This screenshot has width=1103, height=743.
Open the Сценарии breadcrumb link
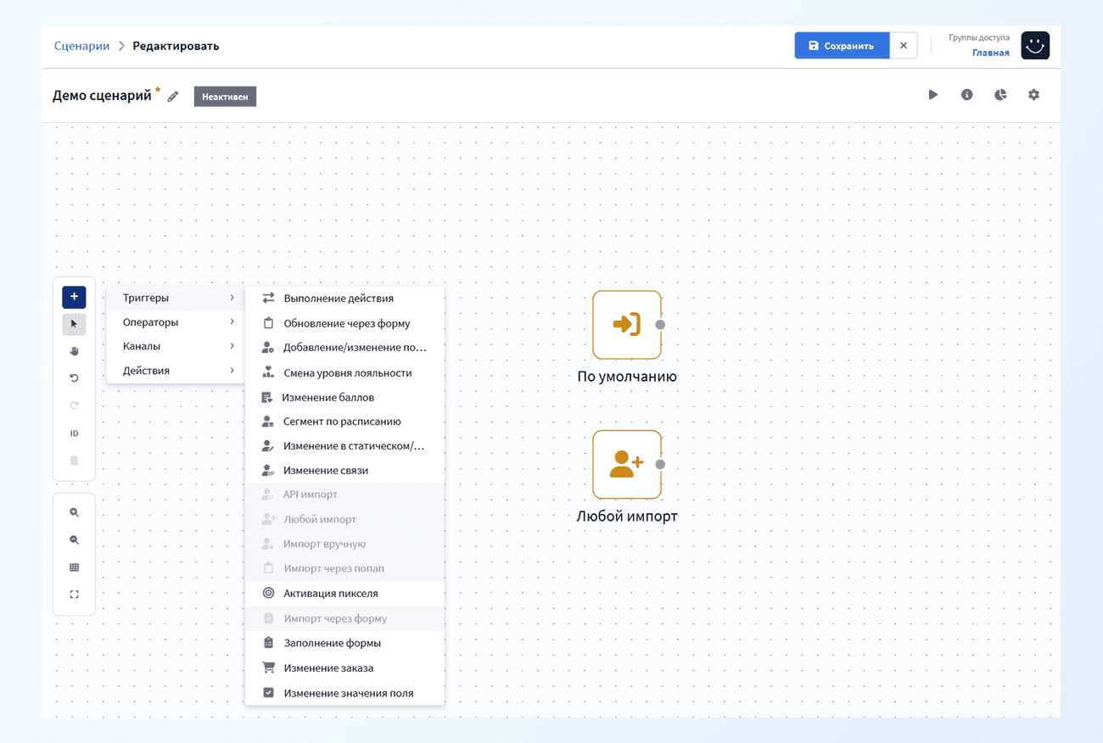tap(81, 46)
